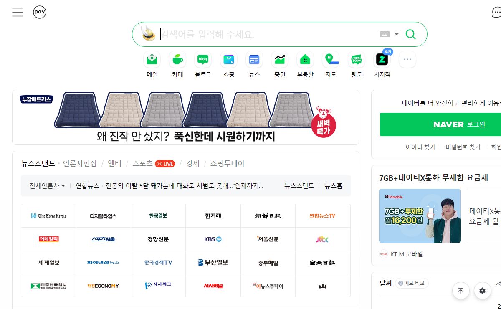The height and width of the screenshot is (309, 501).
Task: Open 스포츠서울 publisher logo
Action: point(104,239)
